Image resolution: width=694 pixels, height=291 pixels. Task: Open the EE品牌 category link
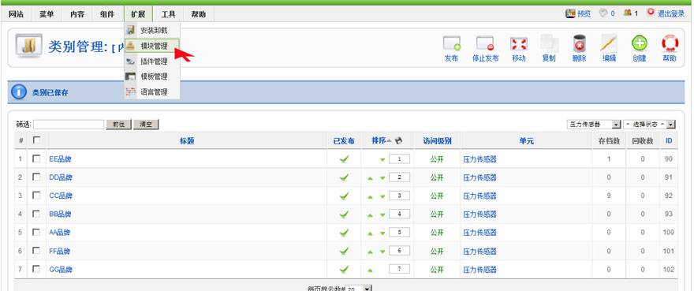click(x=60, y=159)
